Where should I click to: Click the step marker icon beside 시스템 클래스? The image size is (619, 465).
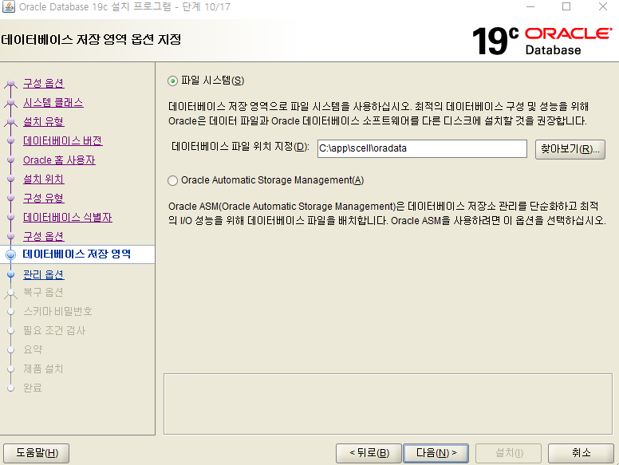[x=11, y=103]
